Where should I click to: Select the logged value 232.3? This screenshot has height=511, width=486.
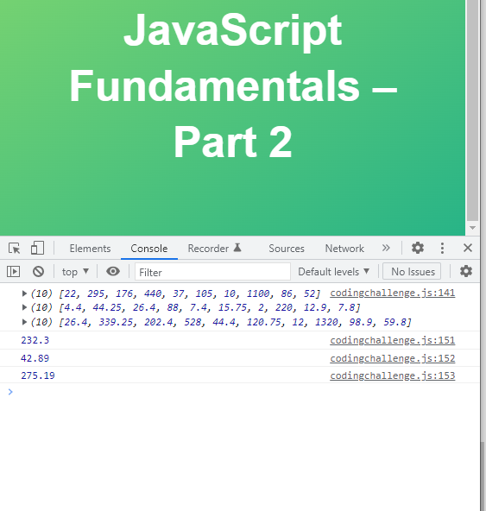(x=35, y=340)
